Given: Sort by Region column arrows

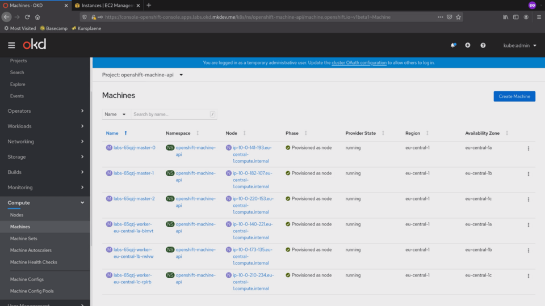Looking at the screenshot, I should (x=427, y=133).
